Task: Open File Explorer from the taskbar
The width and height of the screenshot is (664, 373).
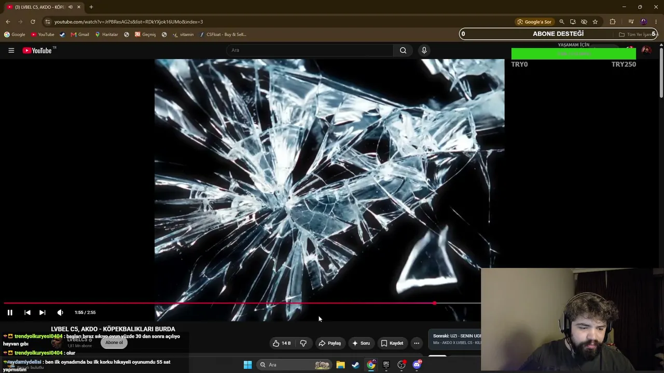Action: coord(340,365)
